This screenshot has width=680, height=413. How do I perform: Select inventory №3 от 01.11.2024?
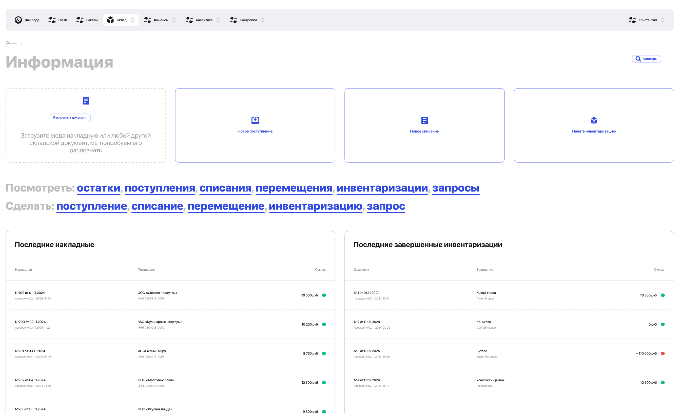point(367,351)
